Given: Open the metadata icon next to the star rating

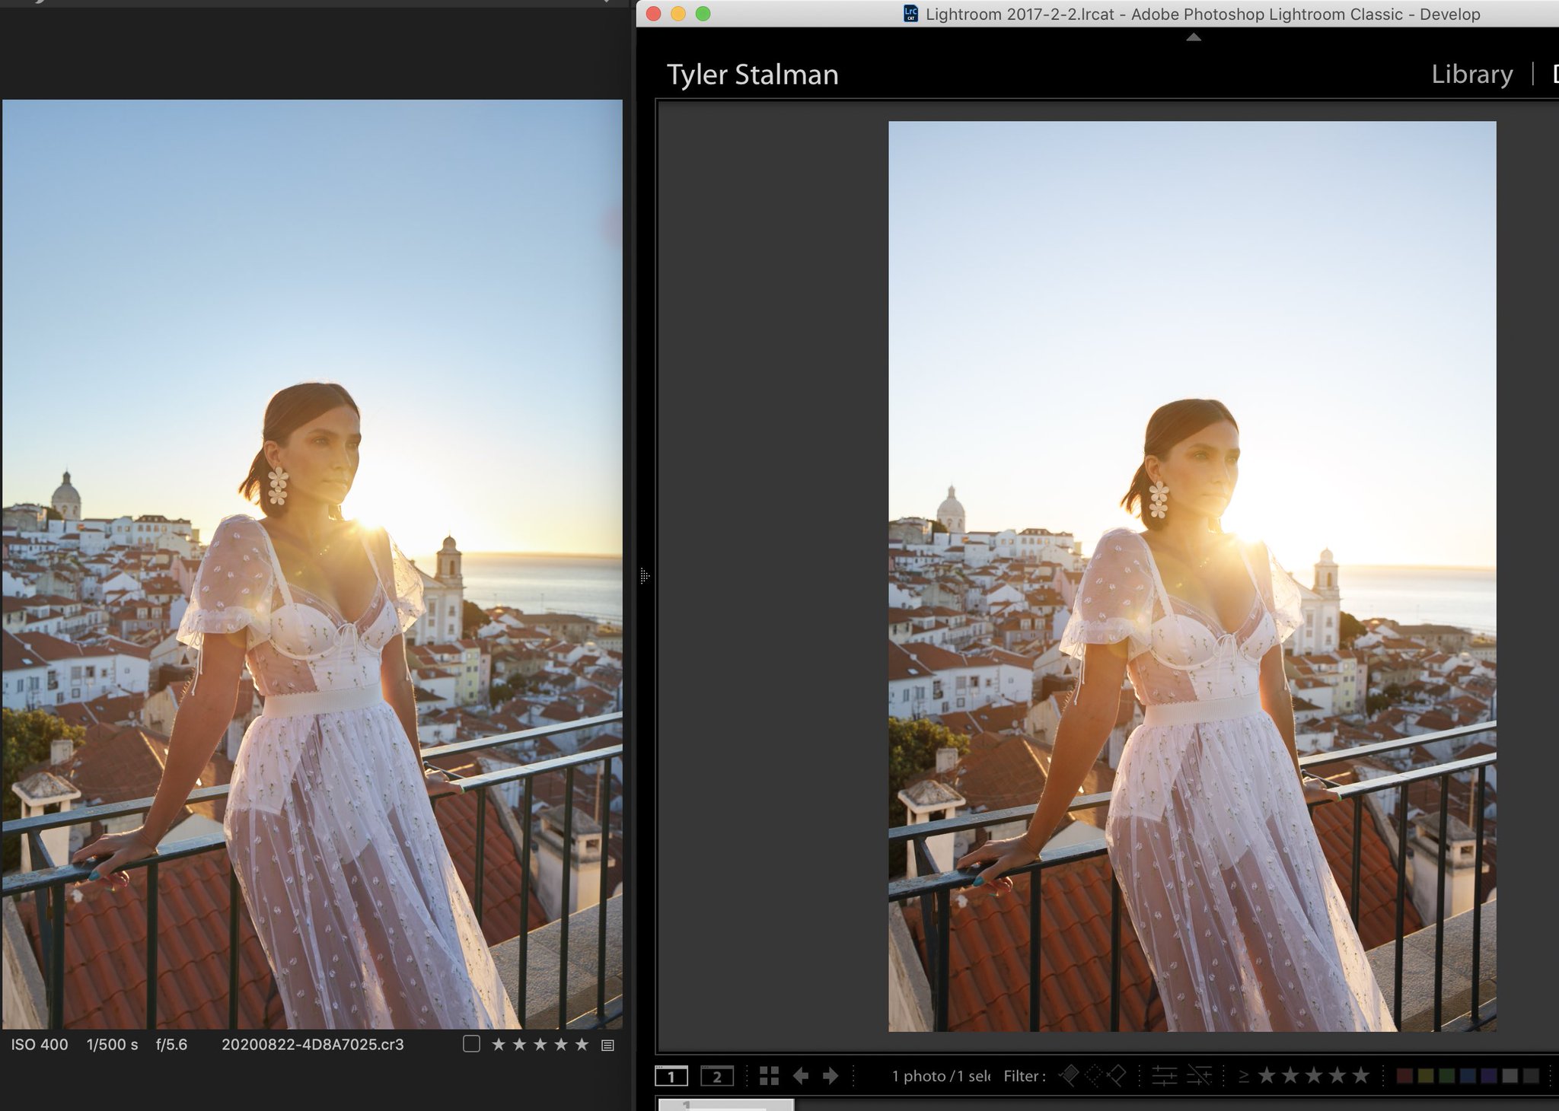Looking at the screenshot, I should coord(607,1045).
